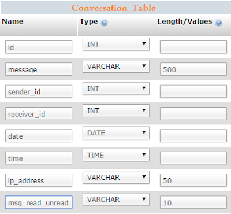This screenshot has width=231, height=214.
Task: Click the empty length field for date
Action: [193, 136]
